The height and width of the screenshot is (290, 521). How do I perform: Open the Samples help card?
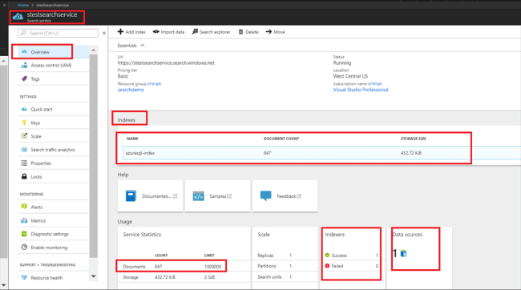tap(218, 196)
